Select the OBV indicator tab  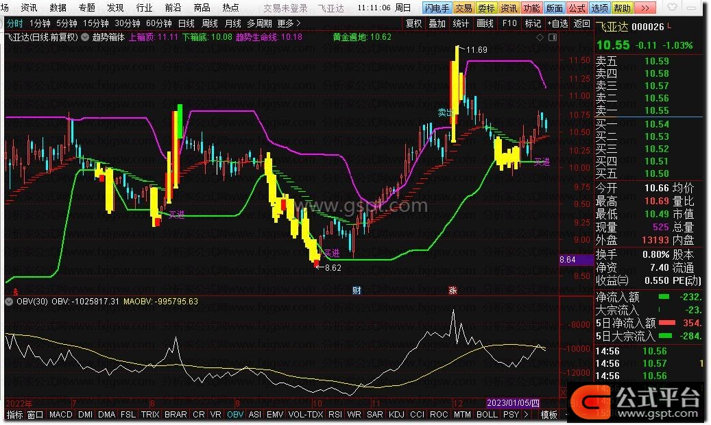pyautogui.click(x=235, y=414)
